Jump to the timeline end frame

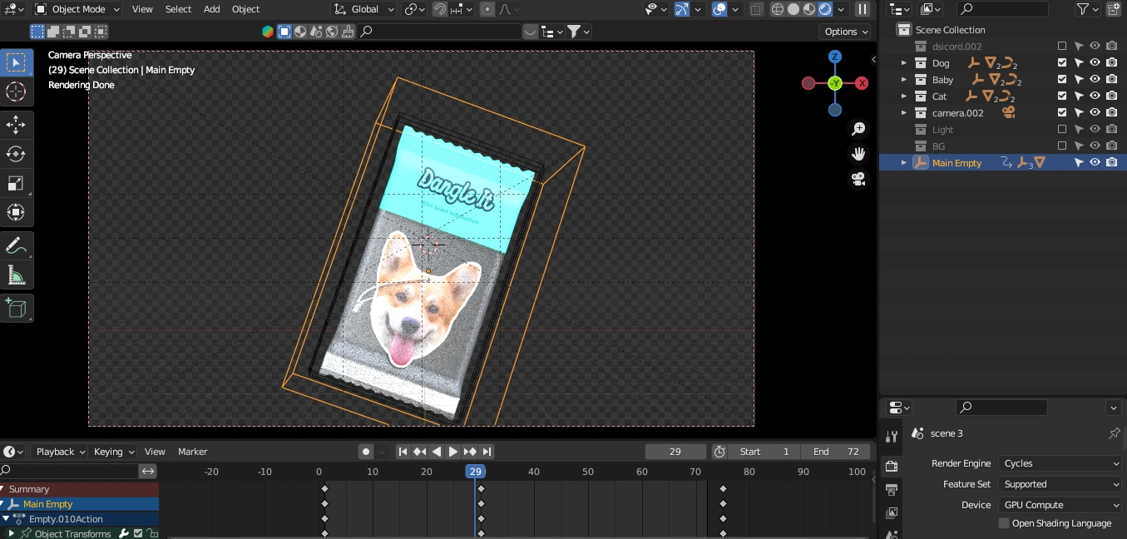[487, 452]
